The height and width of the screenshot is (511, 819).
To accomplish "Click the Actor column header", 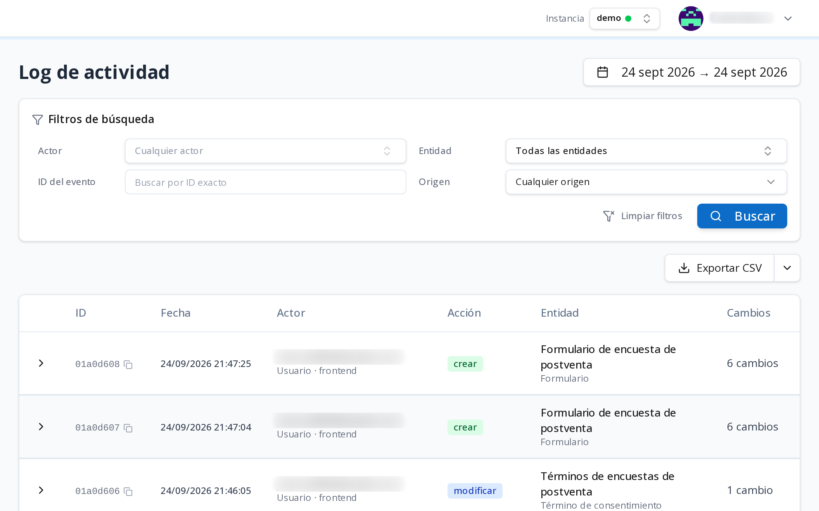I will [291, 313].
